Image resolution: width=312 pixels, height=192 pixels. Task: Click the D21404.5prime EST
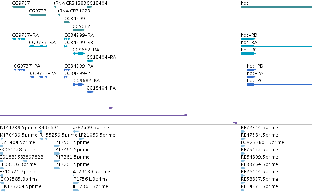1,146
